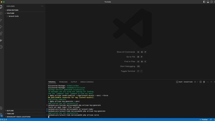Create a new terminal with plus icon
This screenshot has height=121, width=215.
(x=195, y=82)
